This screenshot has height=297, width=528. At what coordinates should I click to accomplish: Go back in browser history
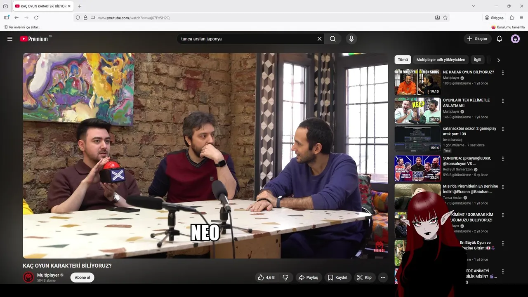pyautogui.click(x=16, y=18)
